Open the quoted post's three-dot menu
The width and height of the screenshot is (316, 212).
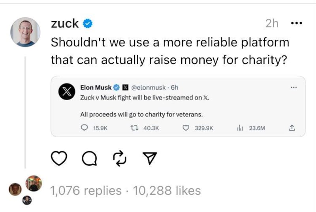(293, 87)
